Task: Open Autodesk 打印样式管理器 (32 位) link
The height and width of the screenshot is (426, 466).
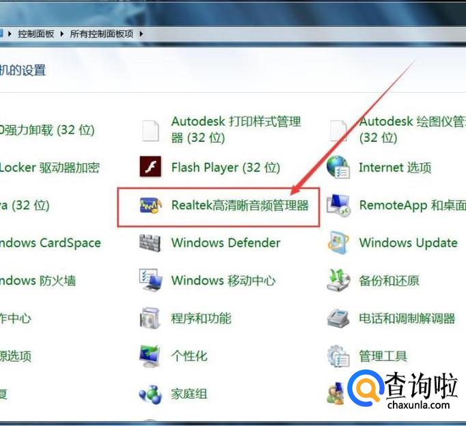Action: [236, 130]
